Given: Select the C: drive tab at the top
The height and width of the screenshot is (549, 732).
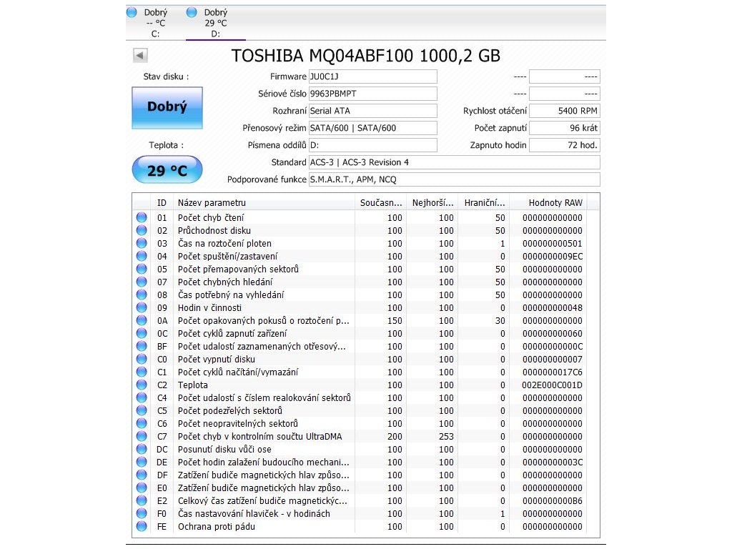Looking at the screenshot, I should [155, 23].
